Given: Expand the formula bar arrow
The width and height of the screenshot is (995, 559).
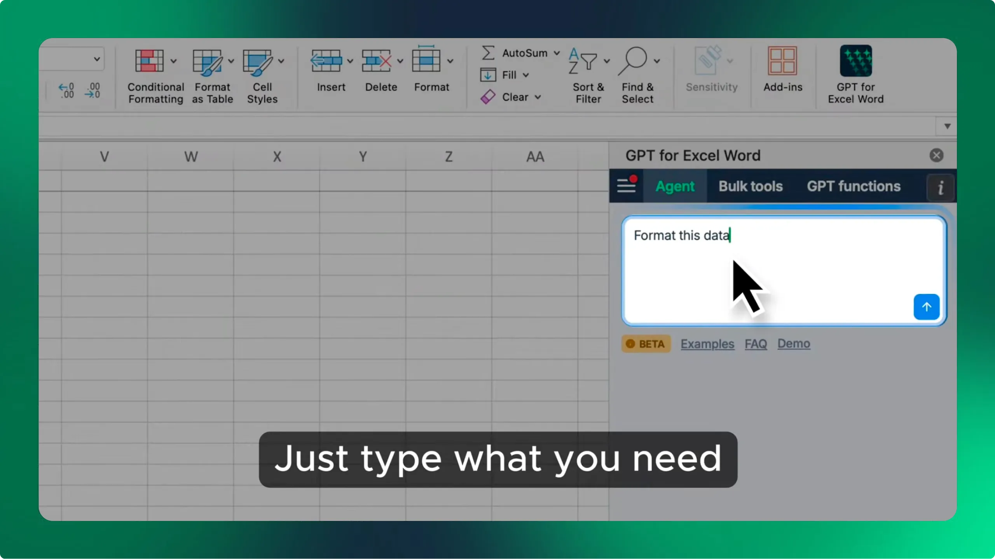Looking at the screenshot, I should [947, 126].
